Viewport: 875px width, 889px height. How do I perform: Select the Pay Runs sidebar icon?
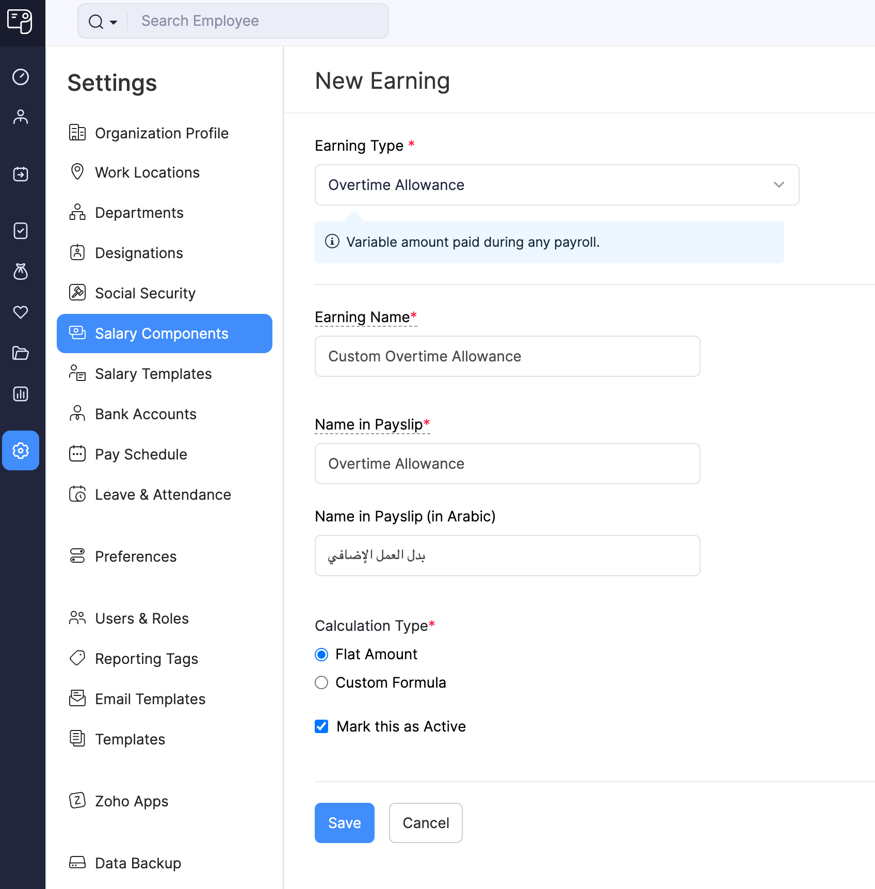21,174
